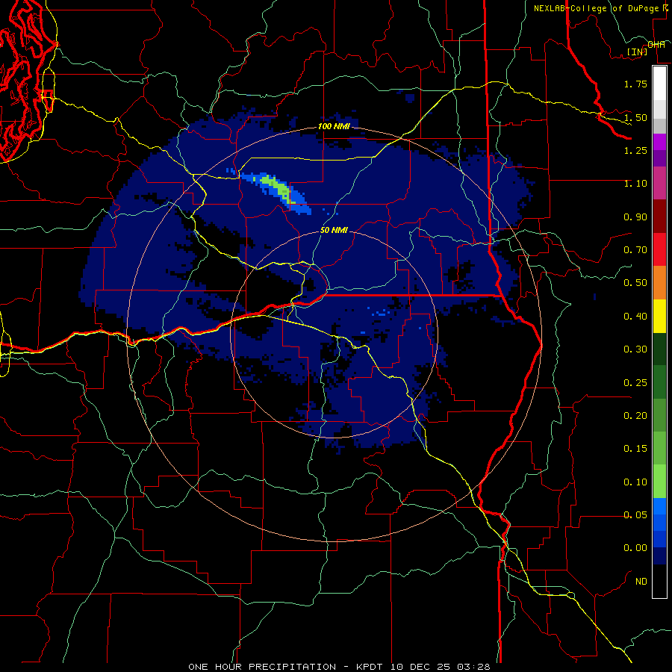
Task: Click the 0.25 legend value
Action: [x=635, y=382]
